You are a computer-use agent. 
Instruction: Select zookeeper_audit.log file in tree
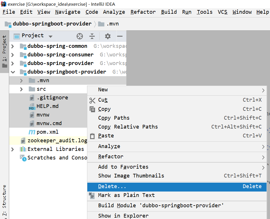point(57,141)
